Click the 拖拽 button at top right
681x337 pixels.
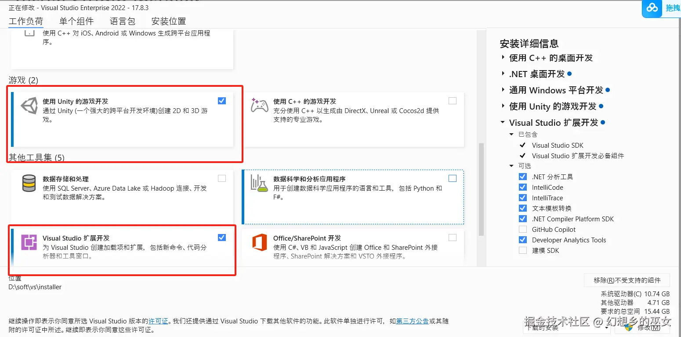(672, 8)
